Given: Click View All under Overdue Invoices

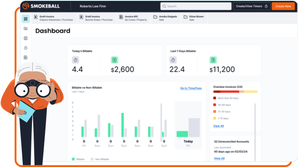Looking at the screenshot, I should point(218,126).
